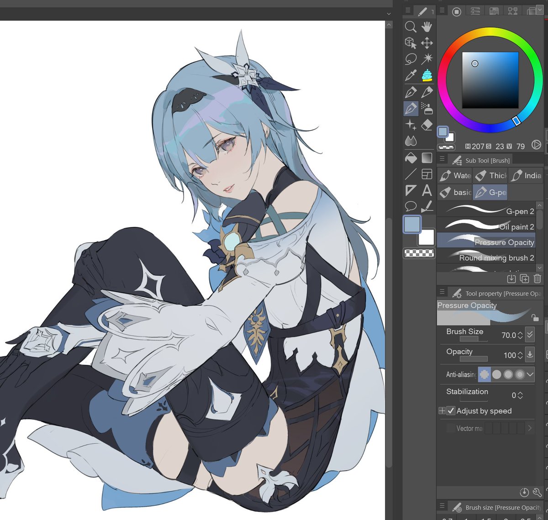The height and width of the screenshot is (520, 548).
Task: Select the Gradient tool
Action: pos(427,158)
